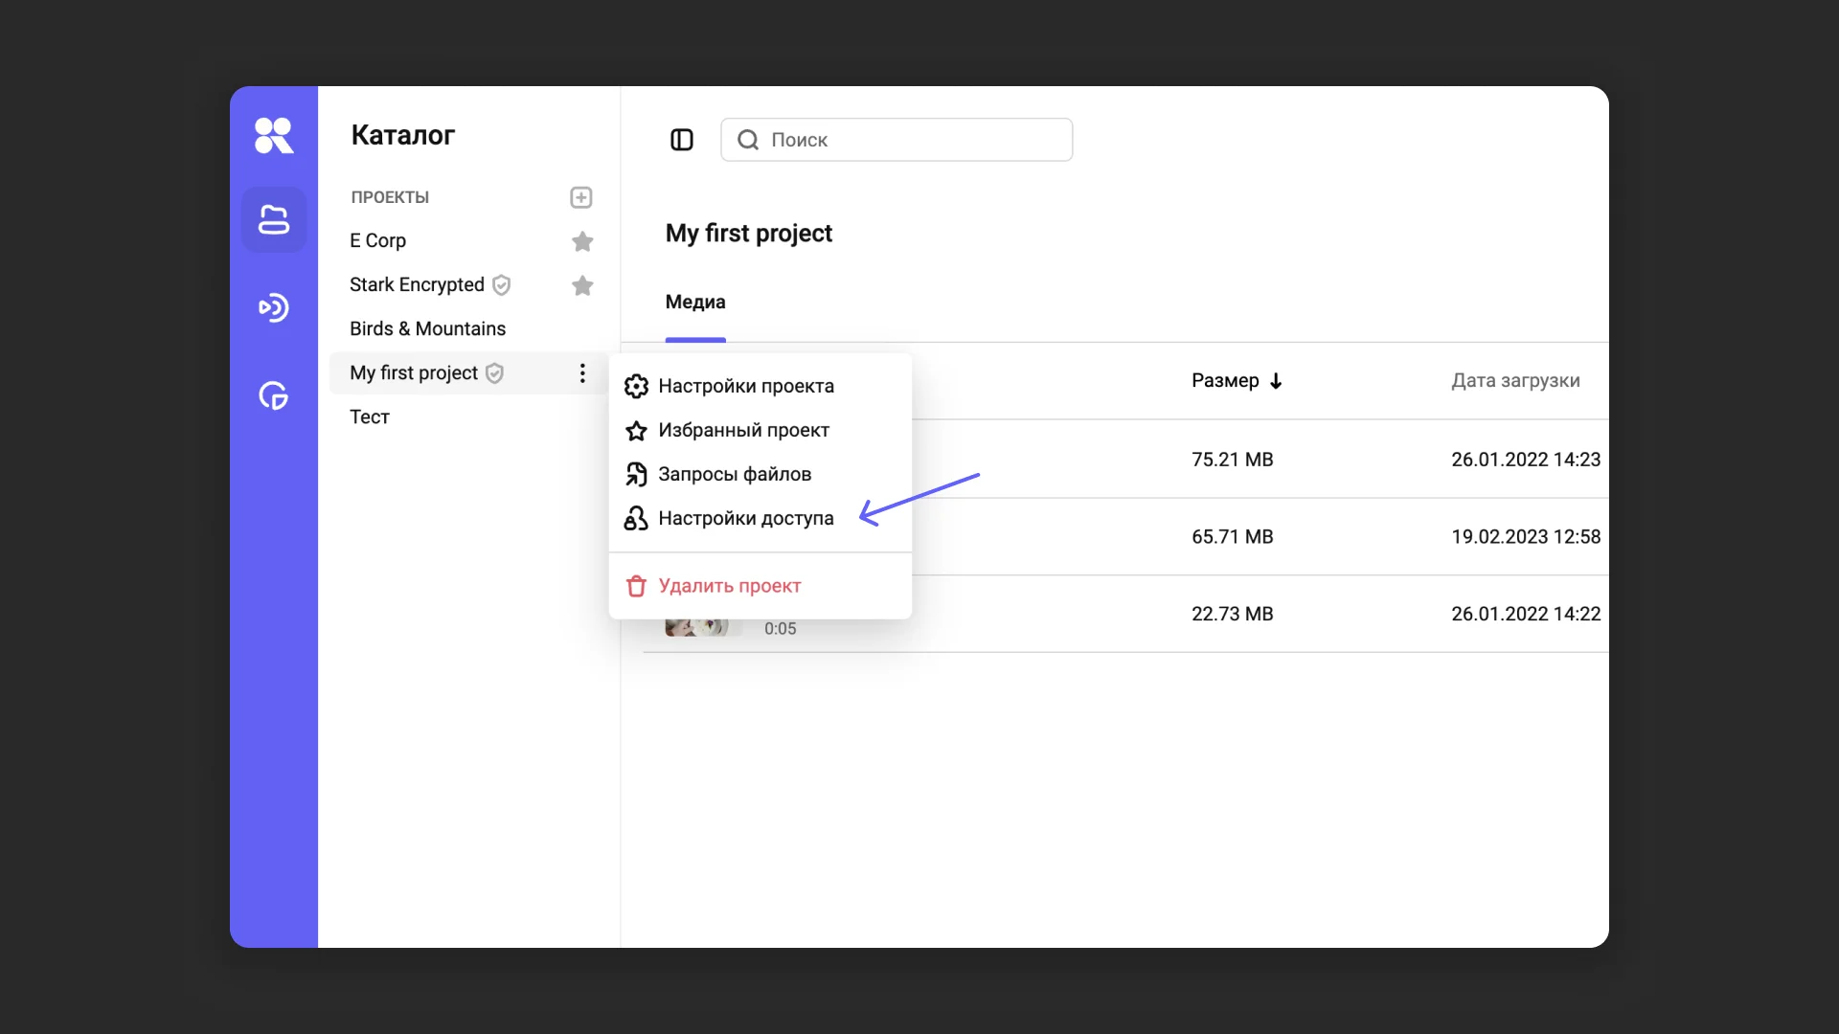Click Удалить проект in red
Screen dimensions: 1839x1034
pyautogui.click(x=729, y=586)
